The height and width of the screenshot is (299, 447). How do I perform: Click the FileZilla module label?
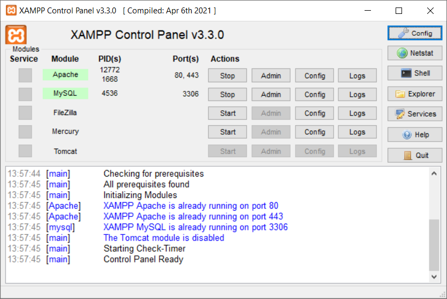[x=65, y=112]
